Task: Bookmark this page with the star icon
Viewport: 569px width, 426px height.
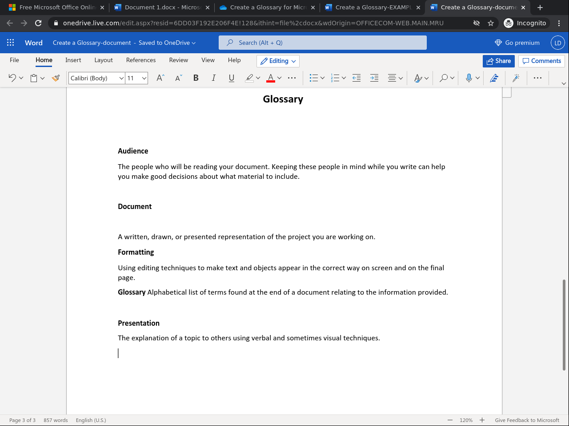Action: pyautogui.click(x=491, y=23)
